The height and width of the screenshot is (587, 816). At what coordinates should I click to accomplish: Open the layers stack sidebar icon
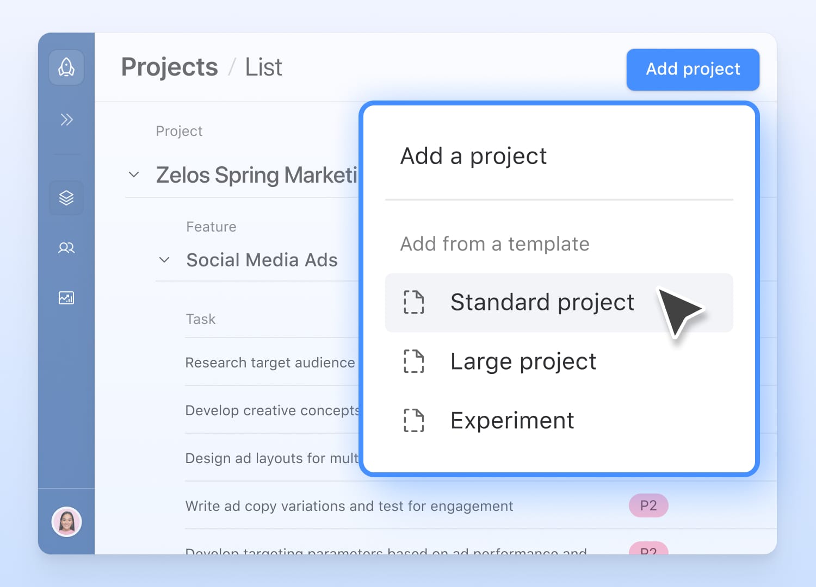(x=66, y=198)
